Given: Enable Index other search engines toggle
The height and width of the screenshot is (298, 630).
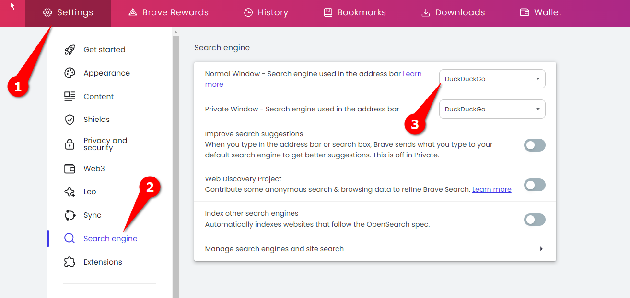Looking at the screenshot, I should [x=535, y=220].
